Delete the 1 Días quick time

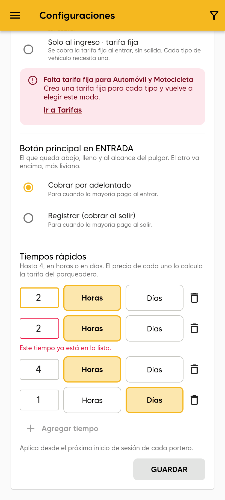pos(194,400)
